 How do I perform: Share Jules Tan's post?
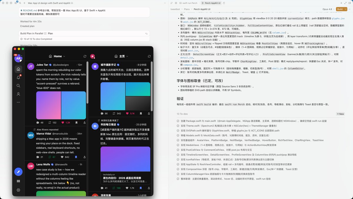85,122
